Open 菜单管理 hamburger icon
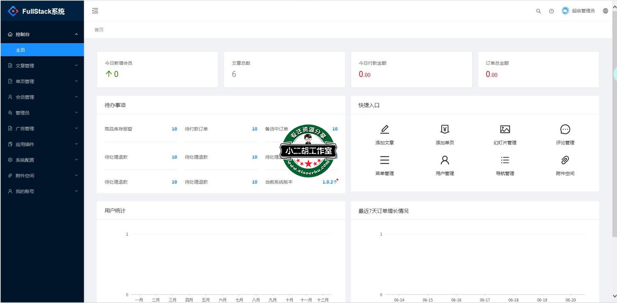This screenshot has height=303, width=617. click(x=384, y=160)
